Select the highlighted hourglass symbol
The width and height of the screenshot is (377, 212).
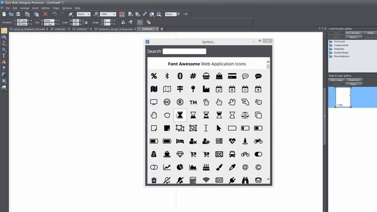coord(180,115)
